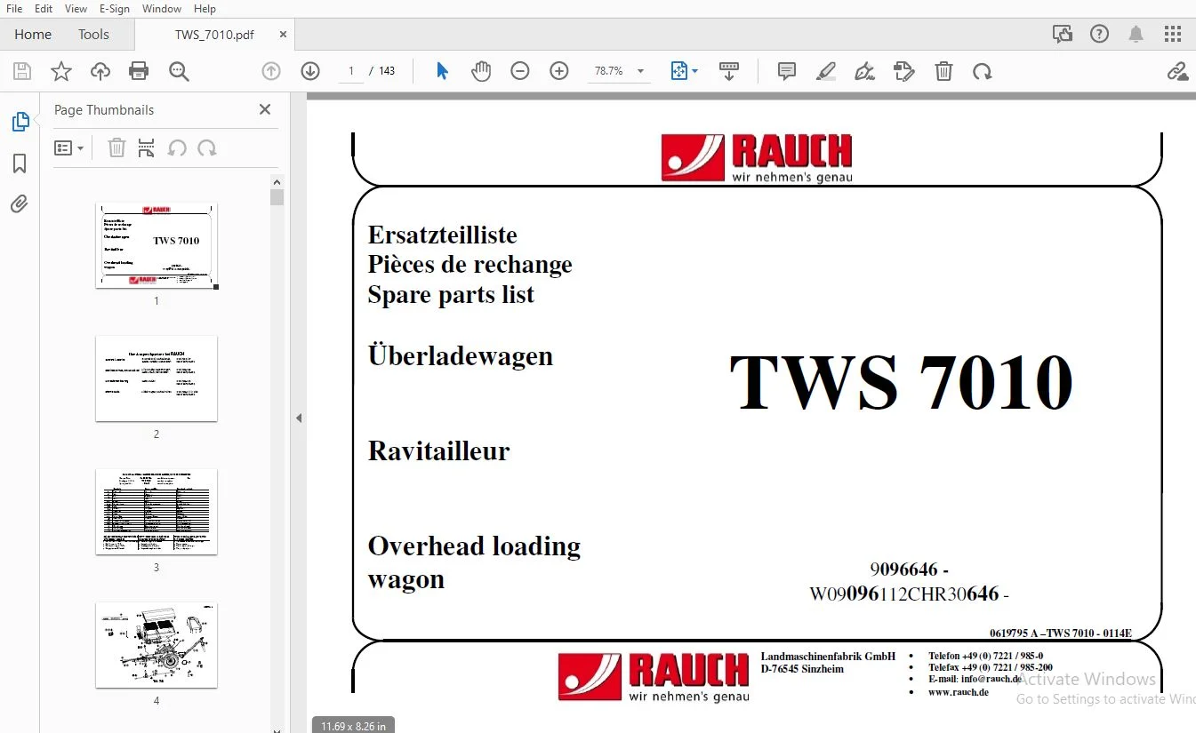The height and width of the screenshot is (733, 1196).
Task: Open the Help menu
Action: [205, 9]
